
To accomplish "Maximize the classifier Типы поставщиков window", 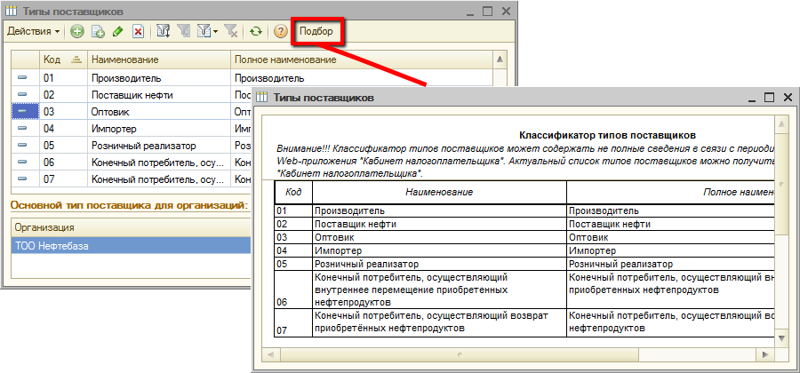I will 770,97.
